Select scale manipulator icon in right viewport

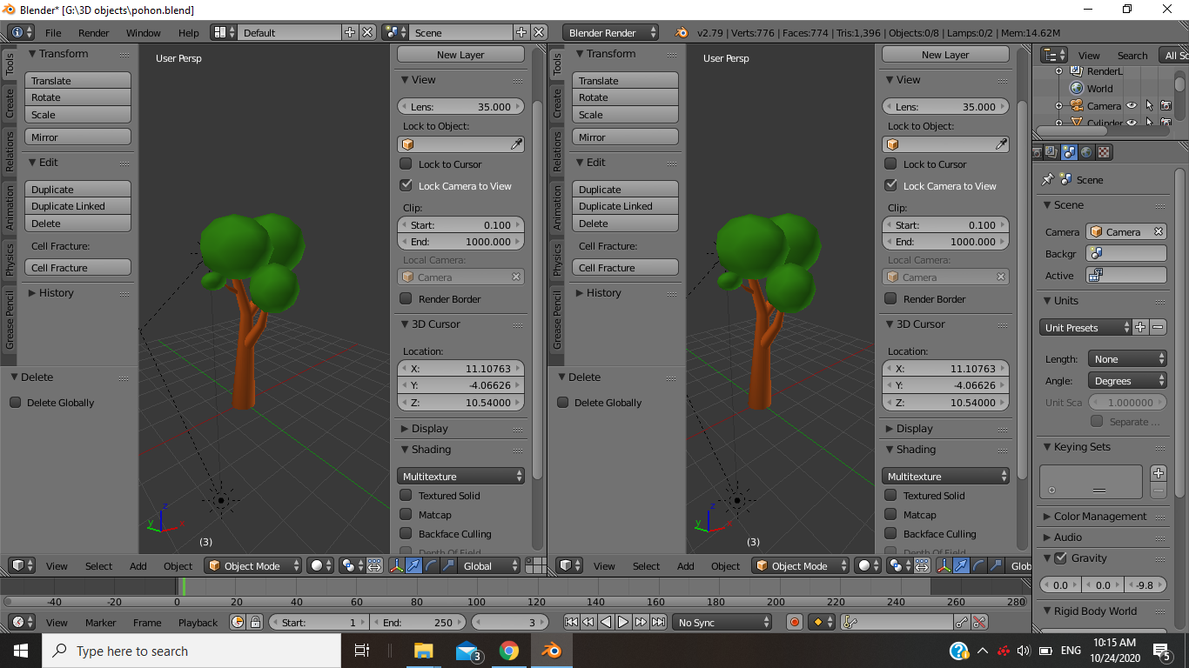tap(996, 565)
